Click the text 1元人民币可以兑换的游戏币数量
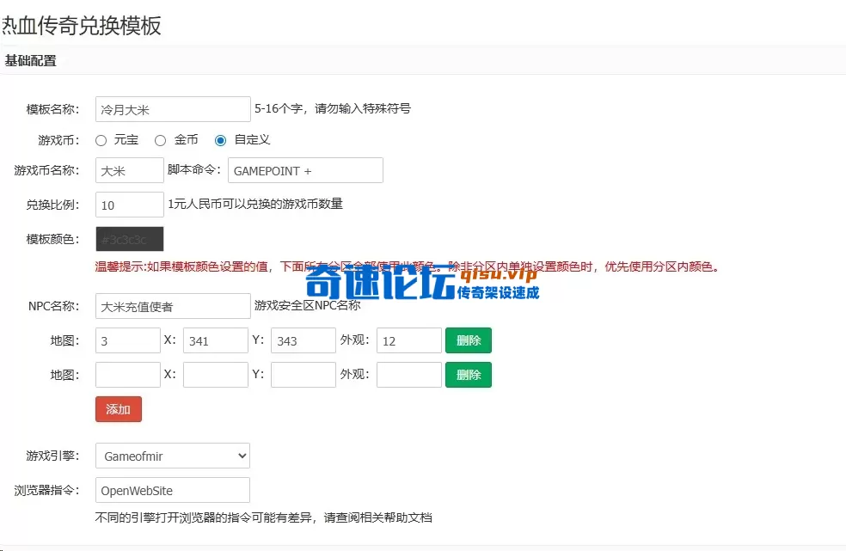 point(255,204)
